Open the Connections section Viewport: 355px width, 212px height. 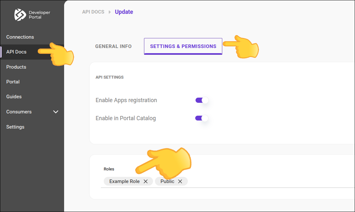20,37
